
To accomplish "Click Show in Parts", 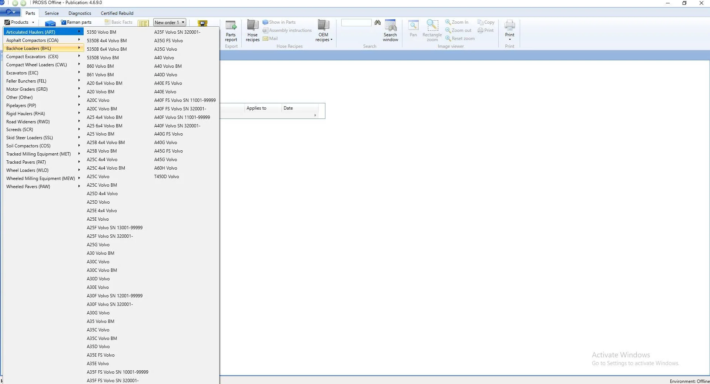I will click(x=279, y=22).
